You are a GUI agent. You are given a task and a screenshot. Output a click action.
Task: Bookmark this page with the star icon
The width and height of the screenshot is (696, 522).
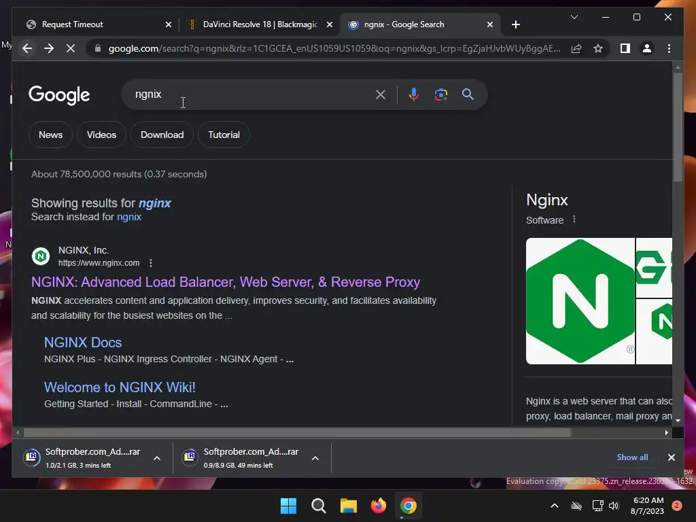tap(598, 48)
